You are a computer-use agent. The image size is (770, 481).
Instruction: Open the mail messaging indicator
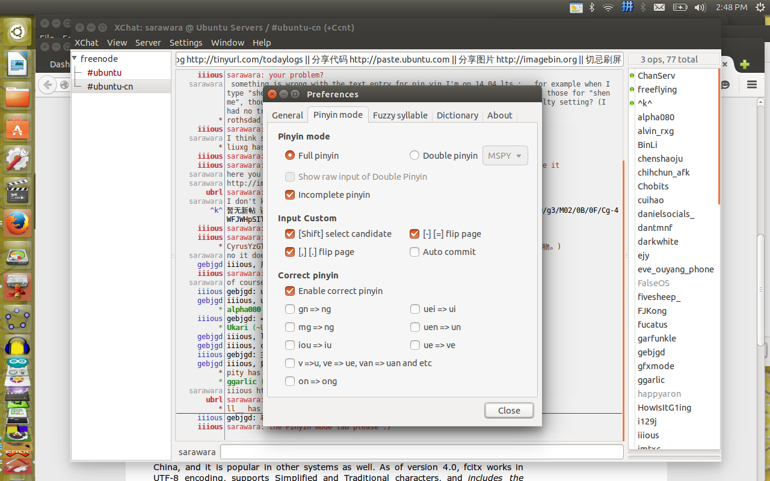pyautogui.click(x=659, y=7)
